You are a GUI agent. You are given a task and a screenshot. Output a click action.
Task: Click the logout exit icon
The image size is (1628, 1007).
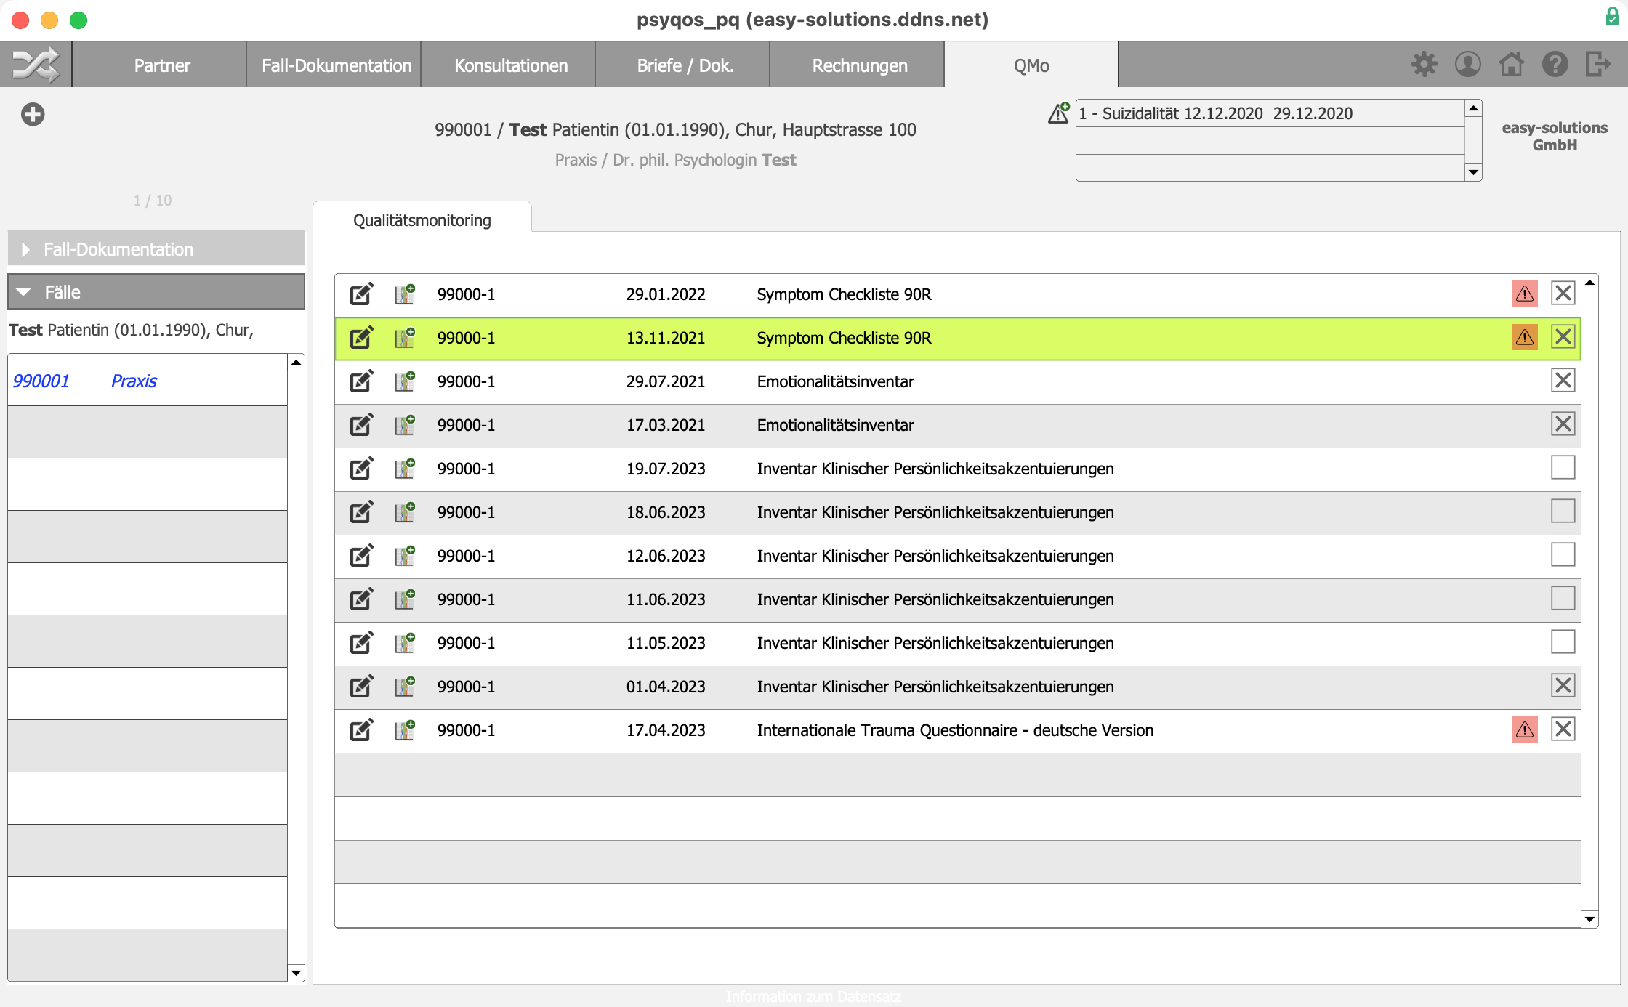[x=1598, y=64]
